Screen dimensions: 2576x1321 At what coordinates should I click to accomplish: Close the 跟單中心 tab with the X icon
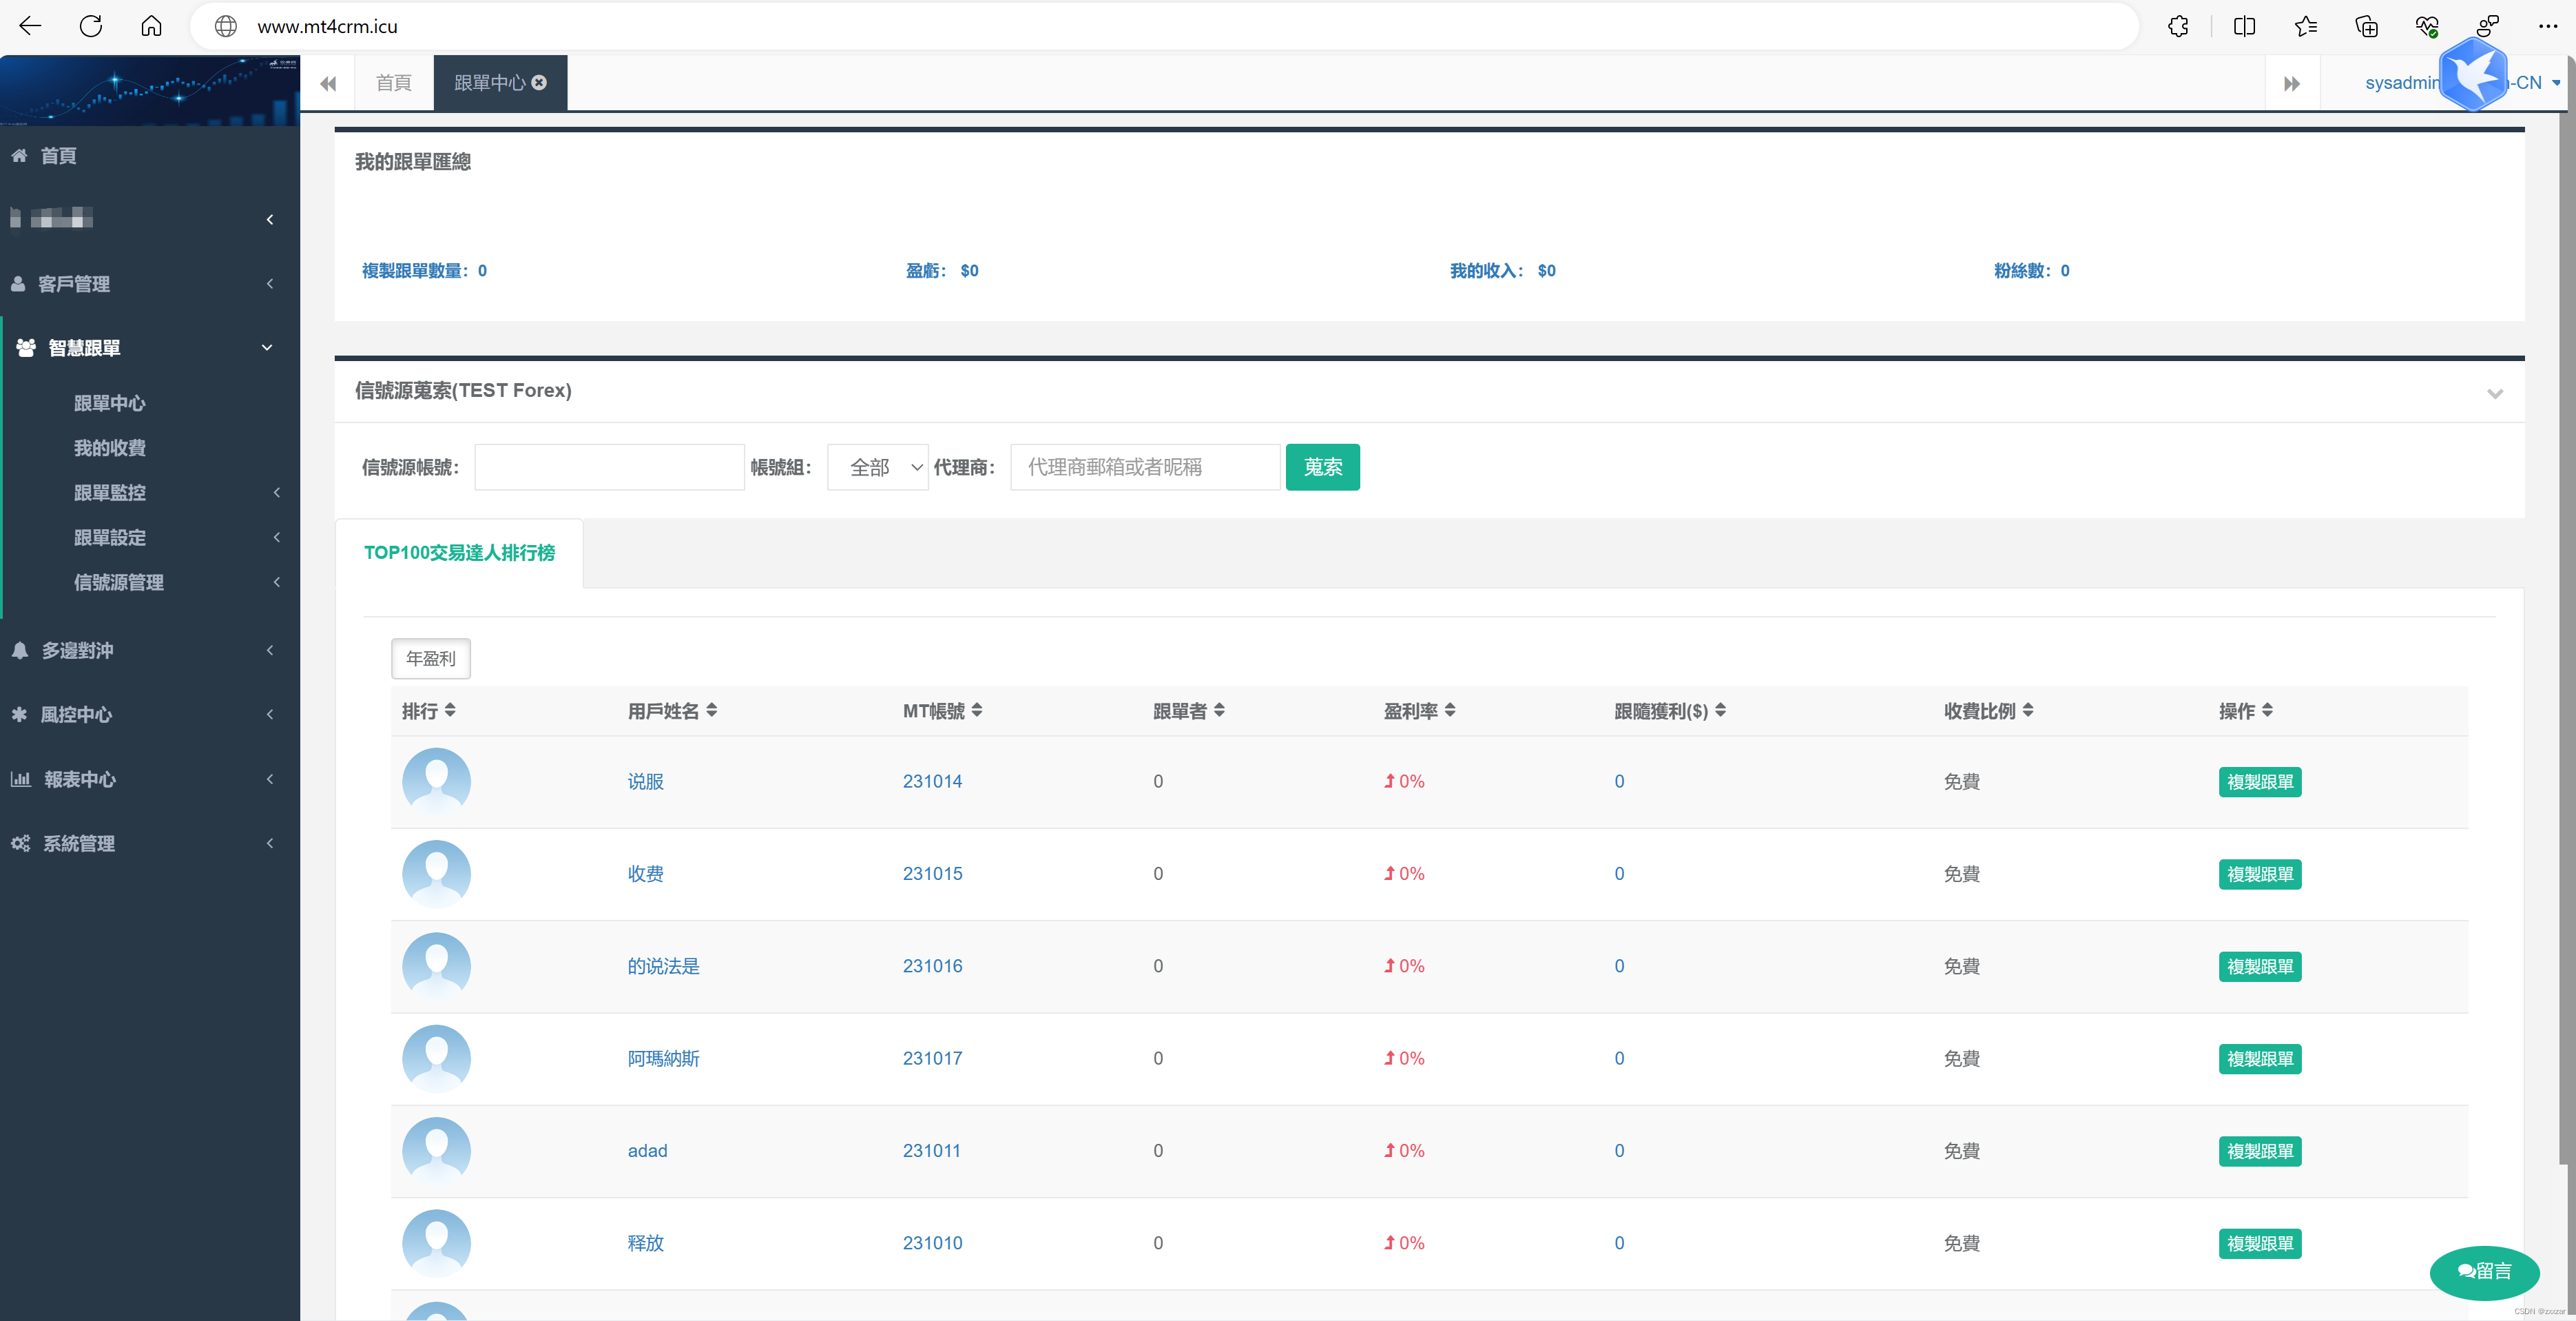(x=539, y=83)
